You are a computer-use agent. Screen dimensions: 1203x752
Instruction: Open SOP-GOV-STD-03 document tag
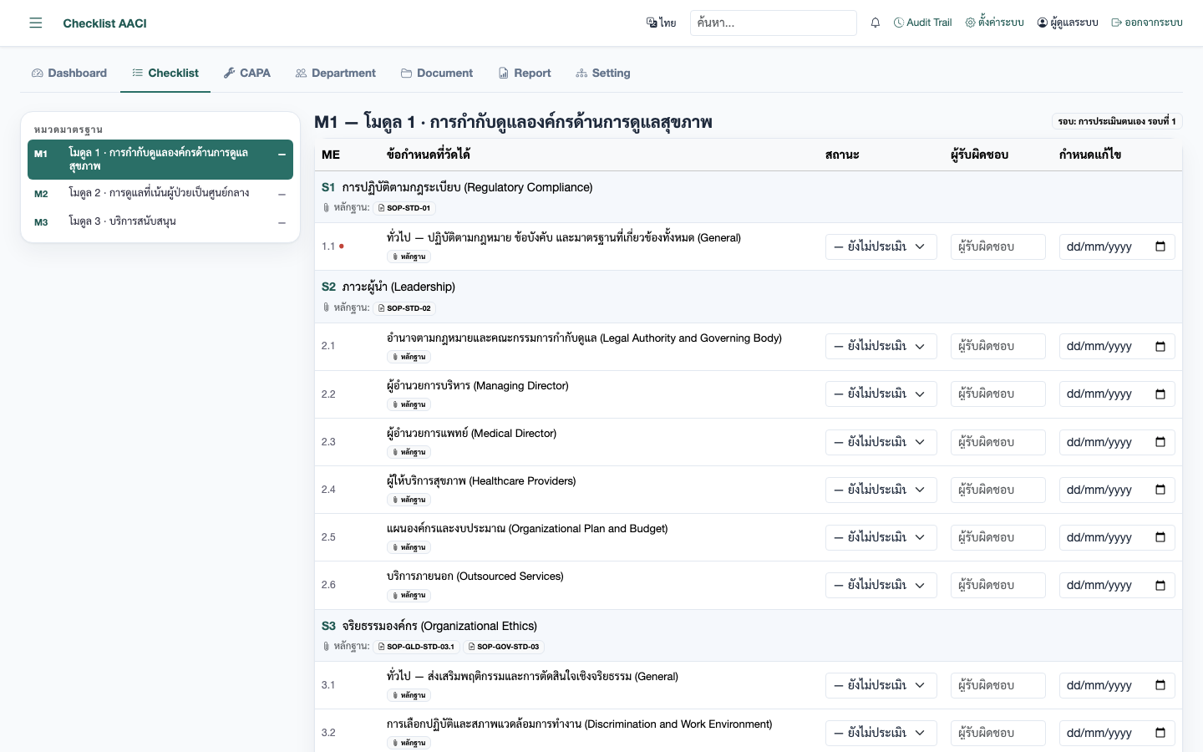click(x=504, y=647)
